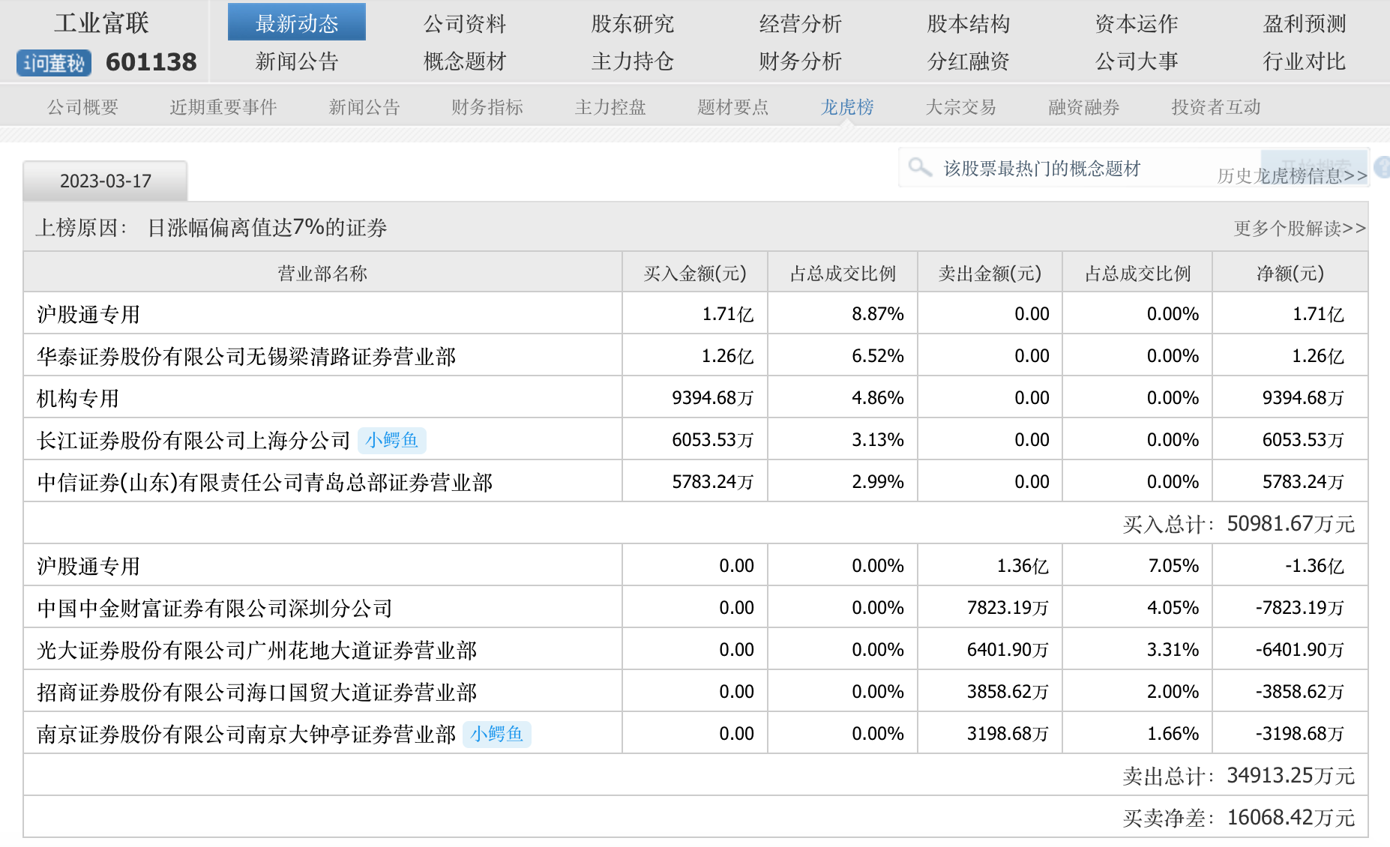
Task: Click the 问董秘 badge icon
Action: tap(54, 63)
